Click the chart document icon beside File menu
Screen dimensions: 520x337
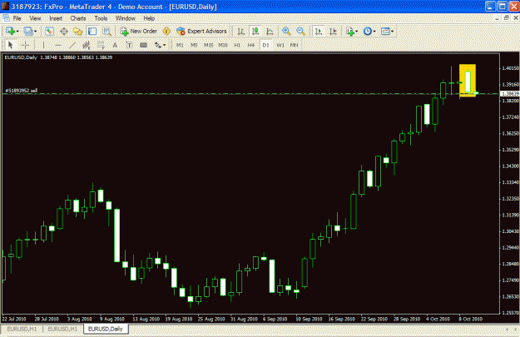(x=6, y=18)
